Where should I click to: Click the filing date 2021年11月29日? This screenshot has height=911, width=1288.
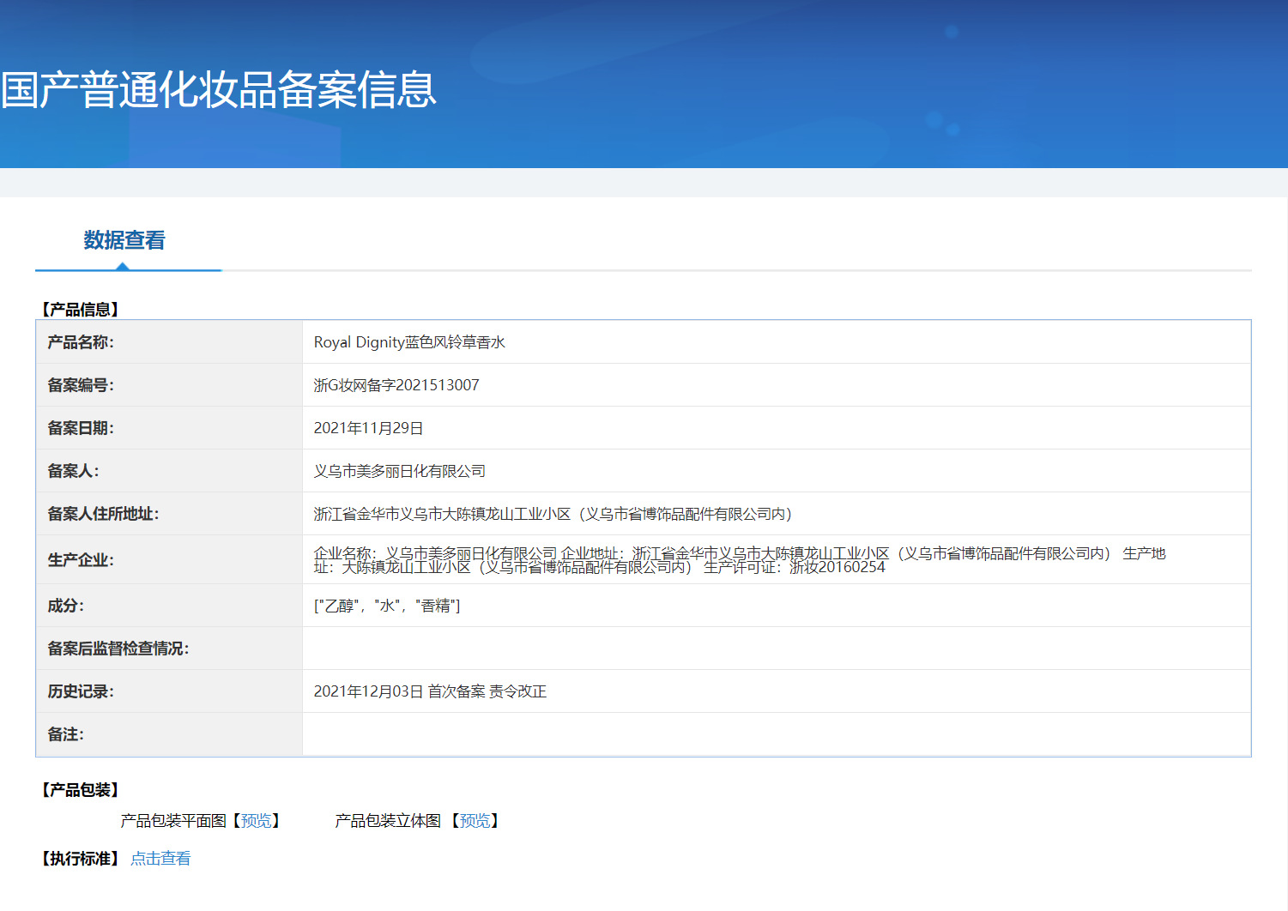[x=368, y=428]
